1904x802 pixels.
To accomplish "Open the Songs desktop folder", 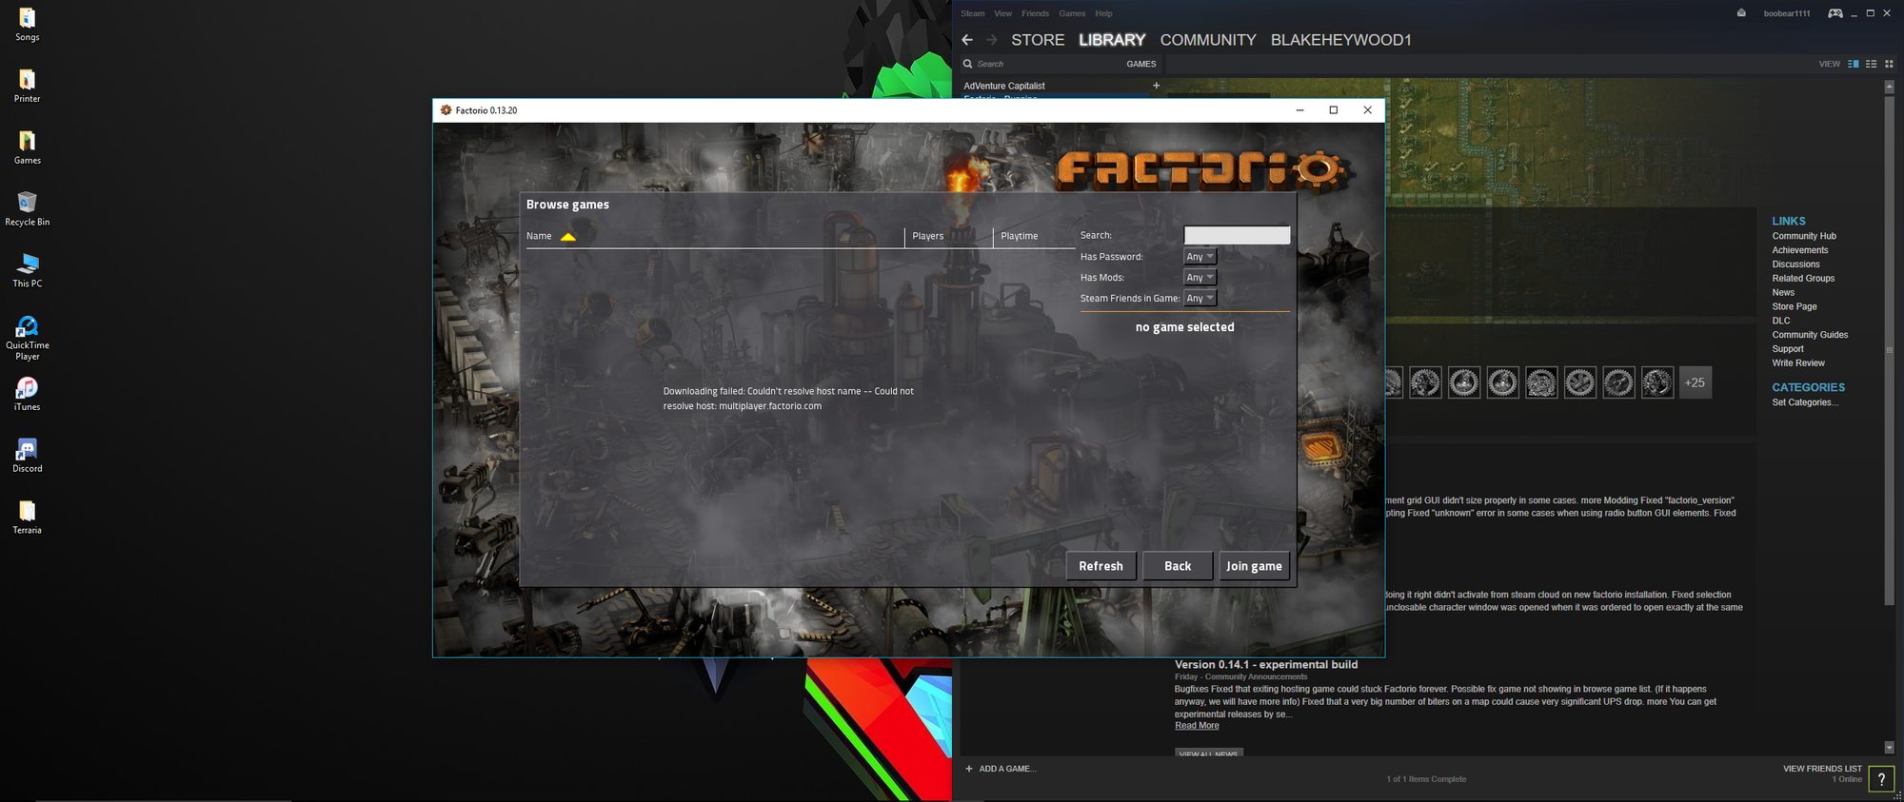I will point(27,25).
